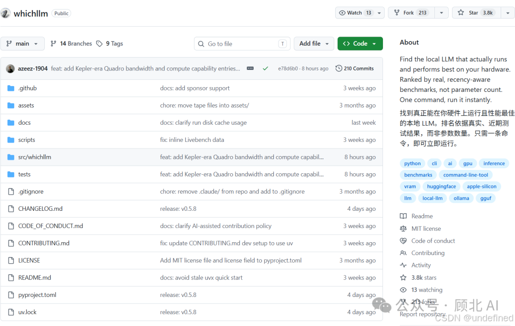The image size is (515, 326).
Task: Open the docs folder
Action: click(25, 122)
